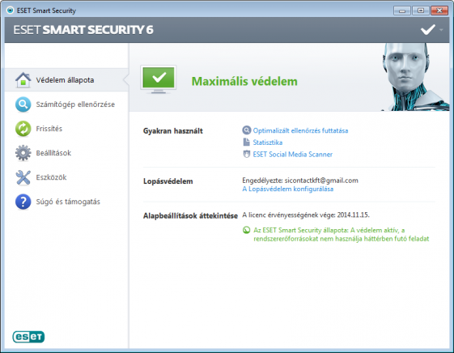This screenshot has width=454, height=353.
Task: Click the white checkmark in the header
Action: 428,29
